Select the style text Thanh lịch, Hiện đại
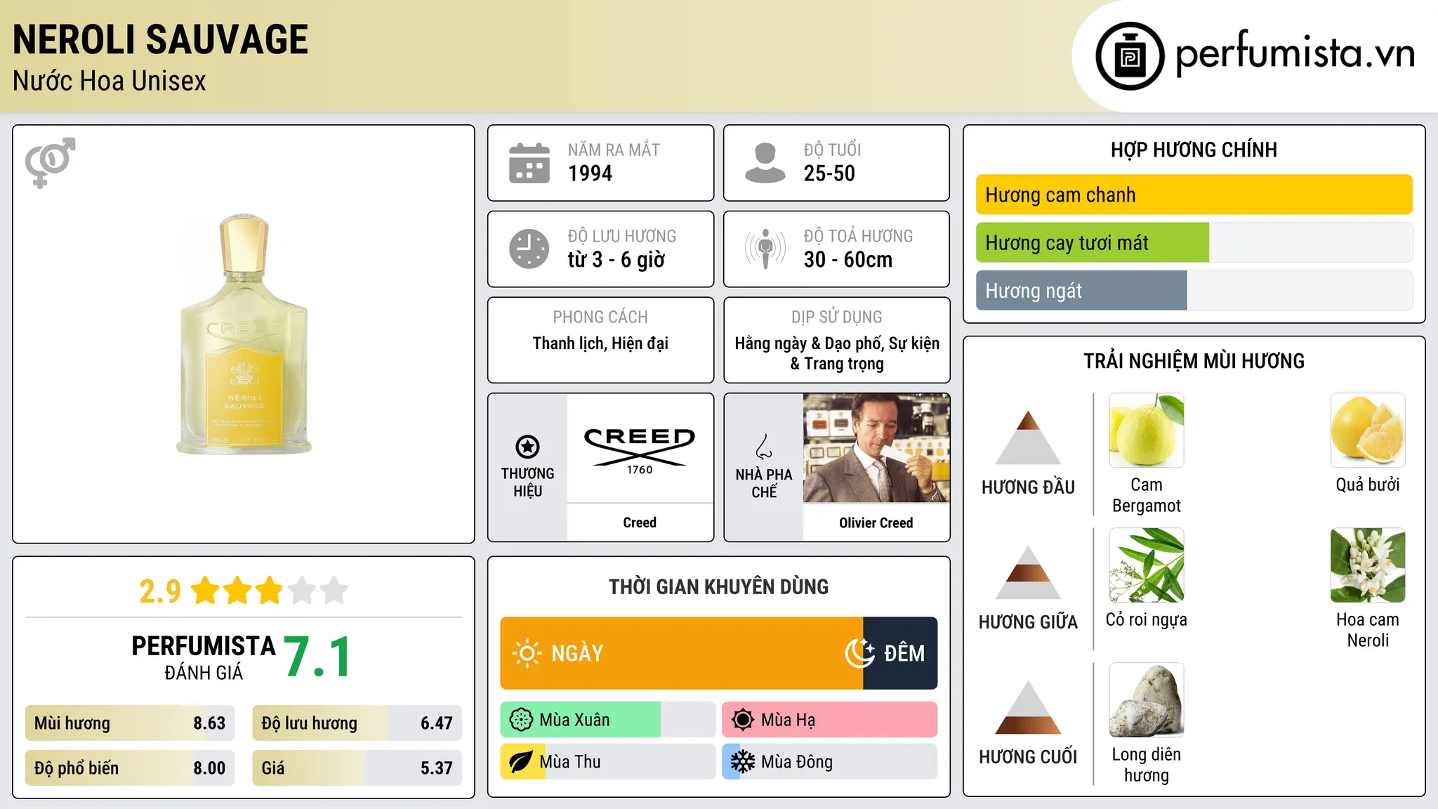Viewport: 1438px width, 809px height. [600, 343]
